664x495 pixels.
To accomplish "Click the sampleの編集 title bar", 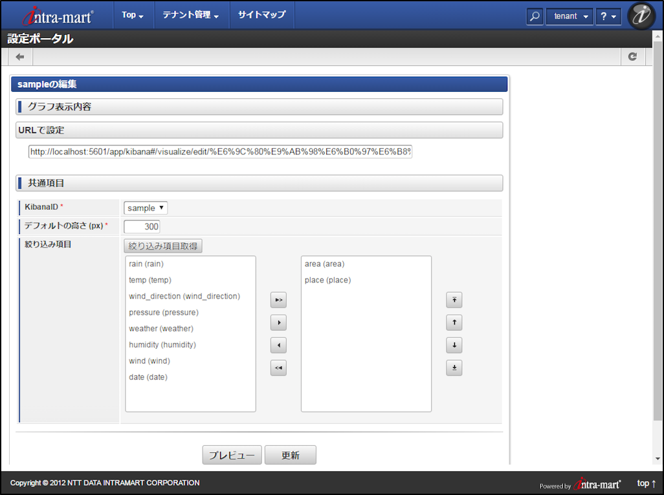I will click(259, 84).
